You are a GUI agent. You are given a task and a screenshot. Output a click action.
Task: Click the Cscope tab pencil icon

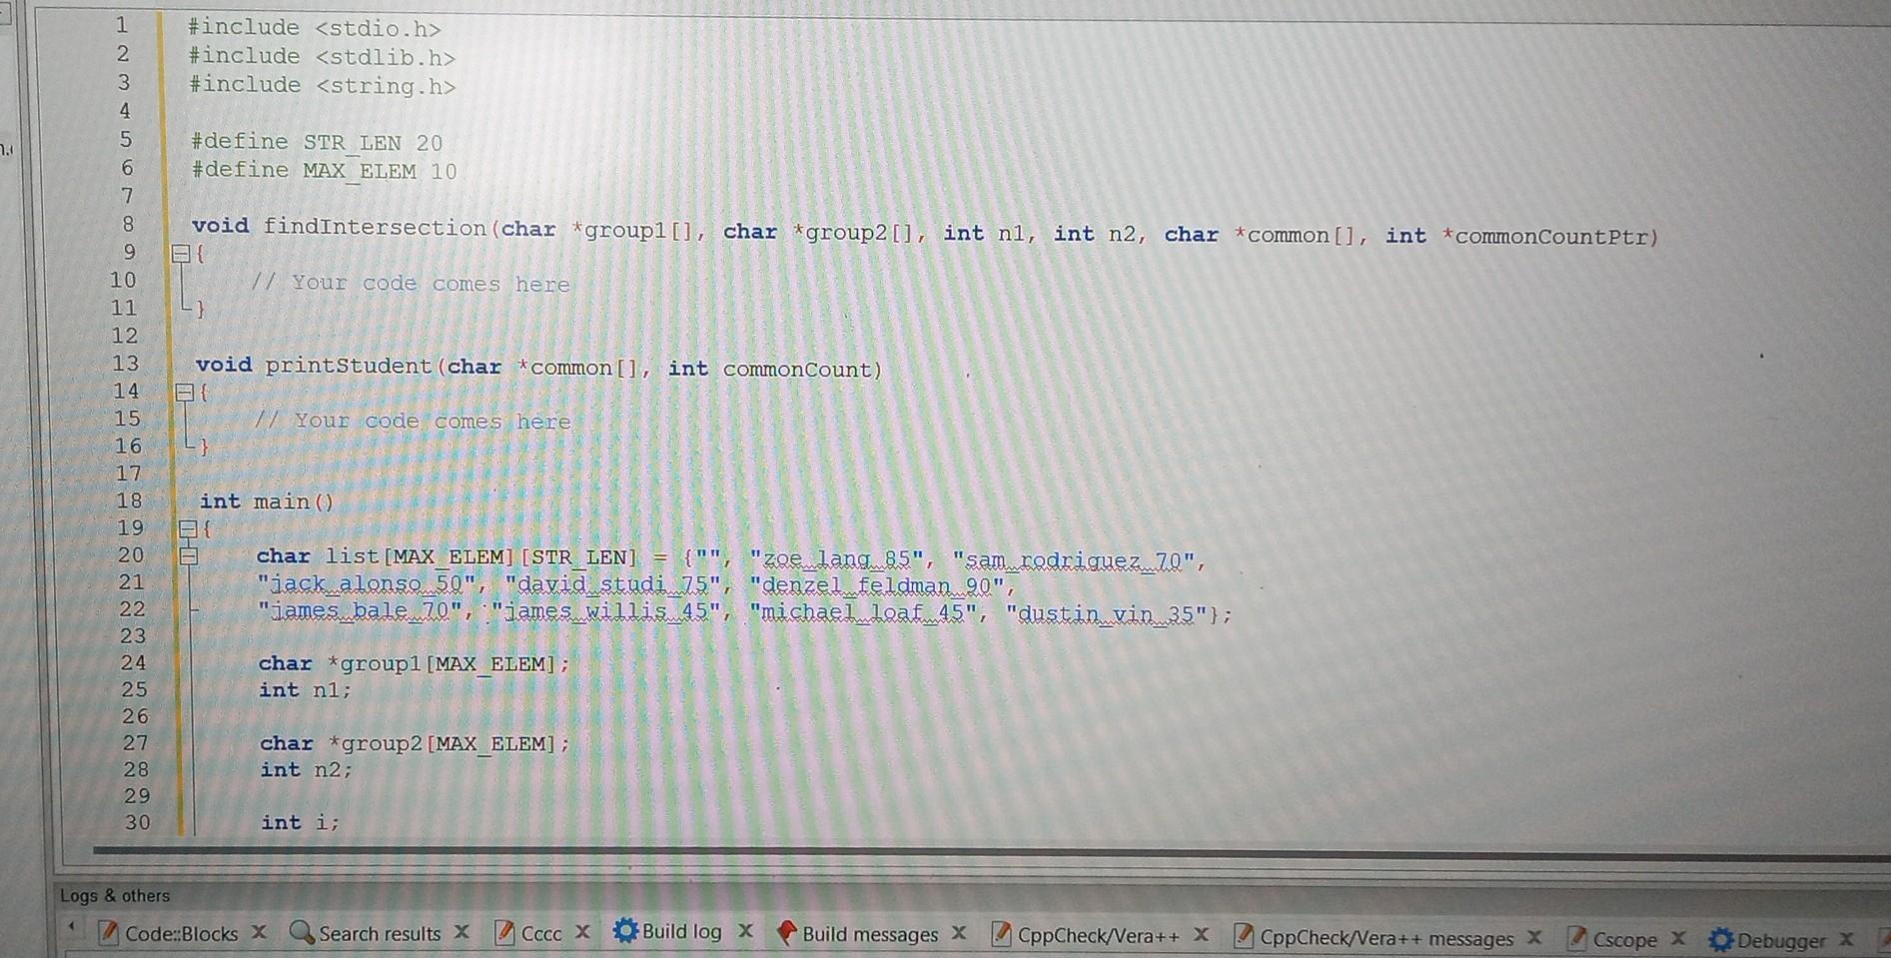coord(1576,939)
